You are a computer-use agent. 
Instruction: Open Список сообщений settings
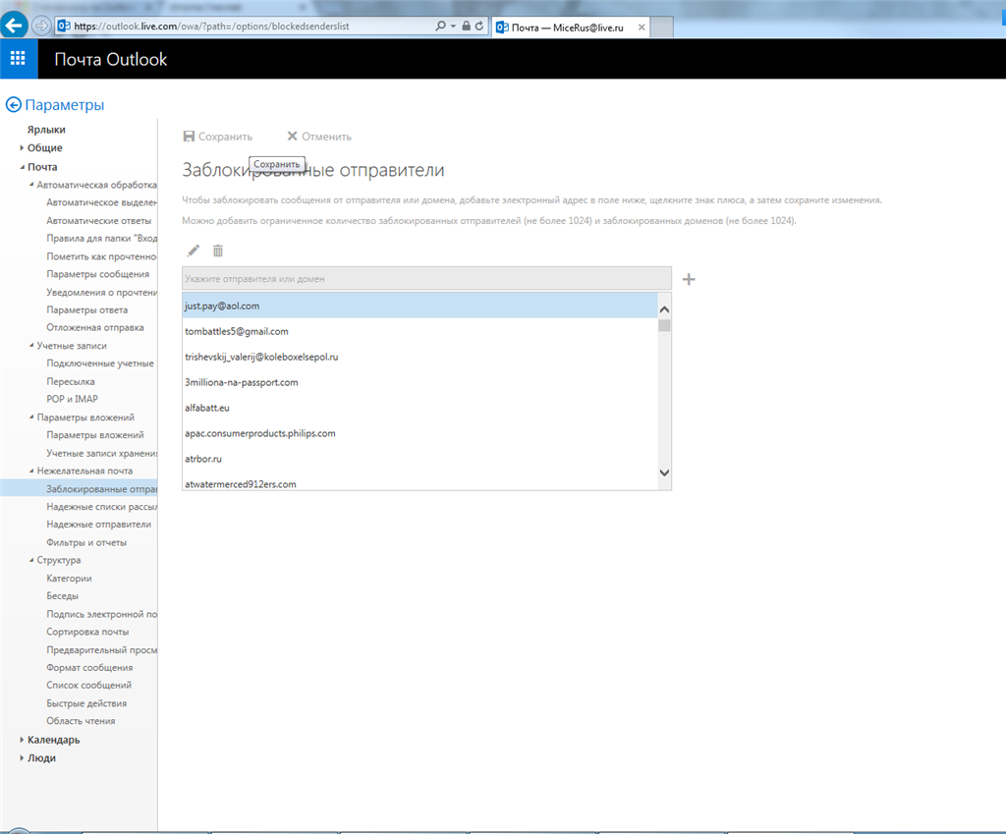click(88, 685)
